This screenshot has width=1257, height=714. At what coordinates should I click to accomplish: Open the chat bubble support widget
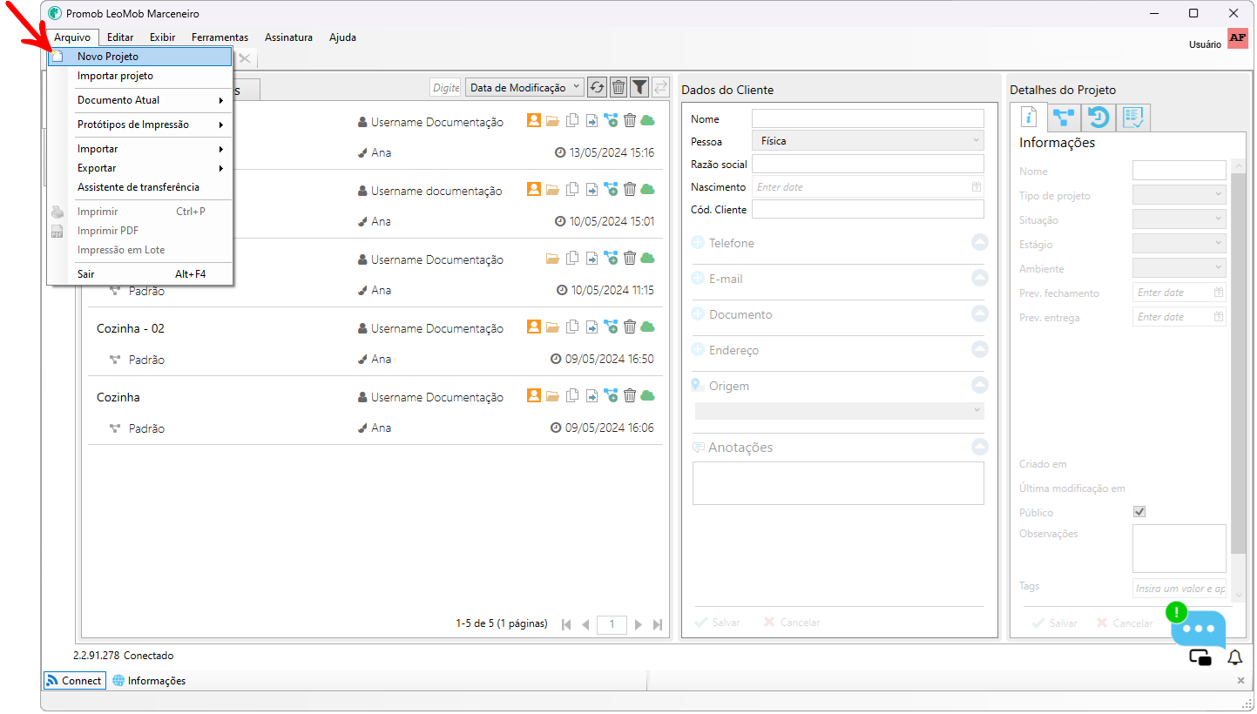pyautogui.click(x=1199, y=629)
